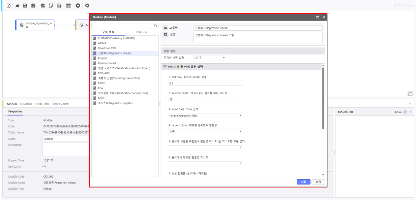Image resolution: width=417 pixels, height=200 pixels.
Task: Open the target column dropdown showing 소득
Action: 206,132
